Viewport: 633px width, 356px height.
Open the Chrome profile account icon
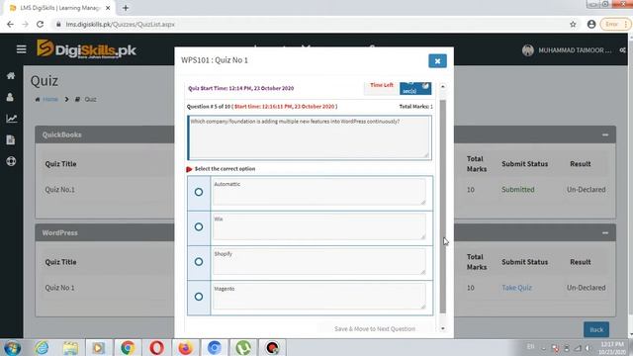(x=591, y=24)
